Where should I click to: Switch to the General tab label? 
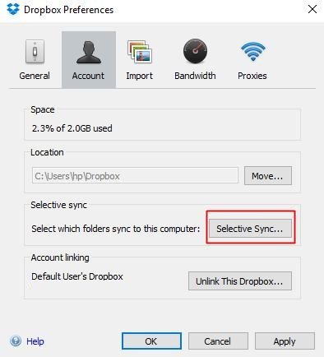[35, 76]
